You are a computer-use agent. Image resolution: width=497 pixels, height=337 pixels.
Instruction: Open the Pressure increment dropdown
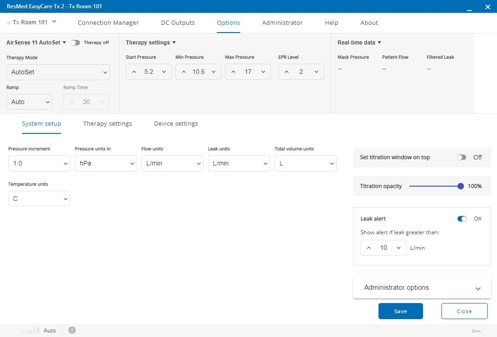pos(39,163)
